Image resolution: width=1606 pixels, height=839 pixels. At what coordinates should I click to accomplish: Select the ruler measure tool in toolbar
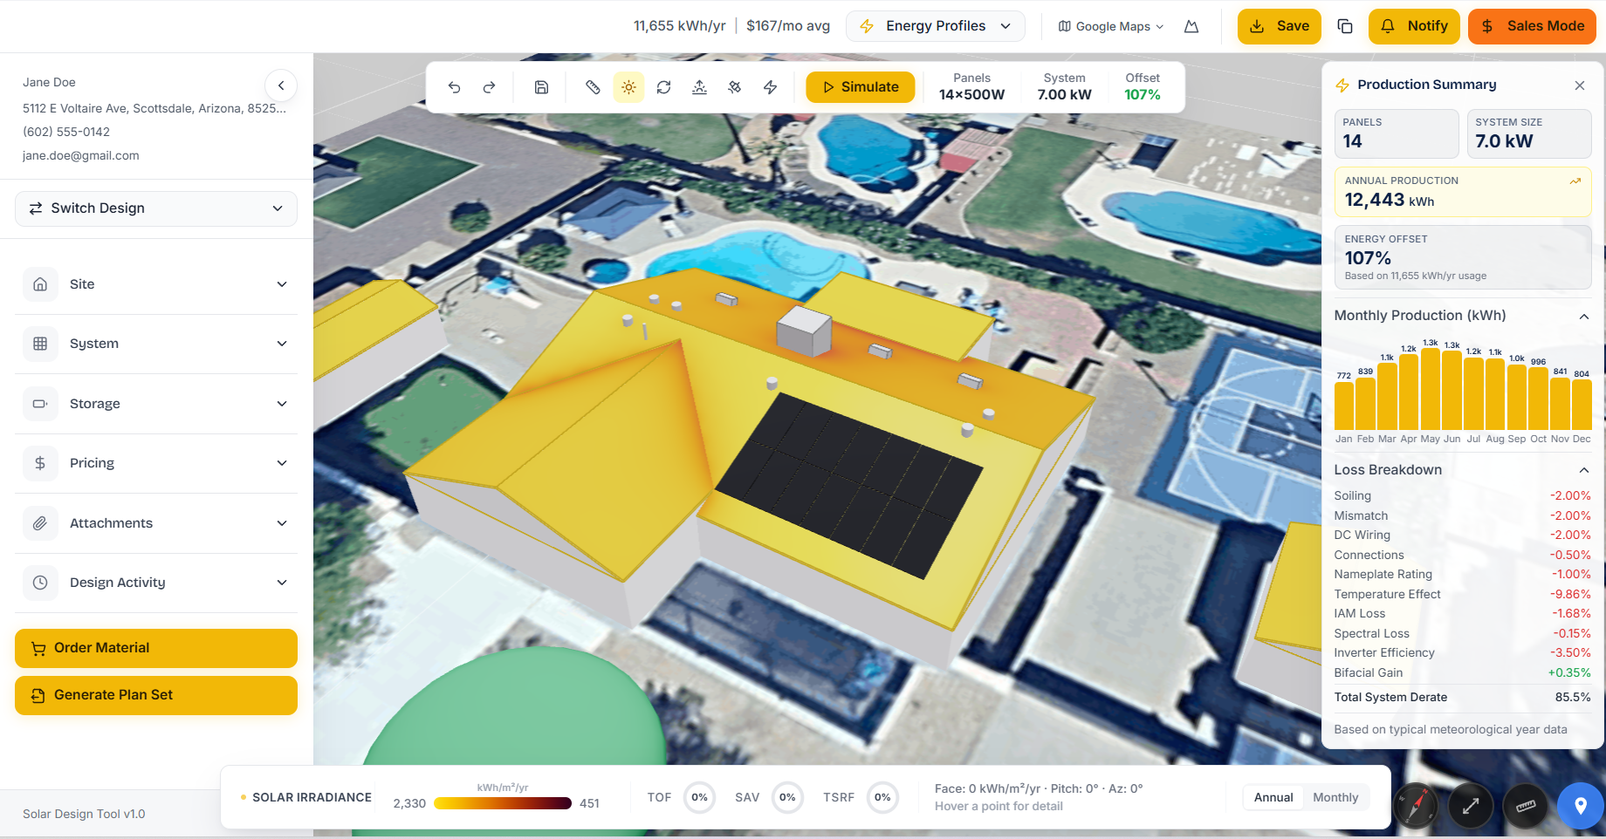pos(593,87)
